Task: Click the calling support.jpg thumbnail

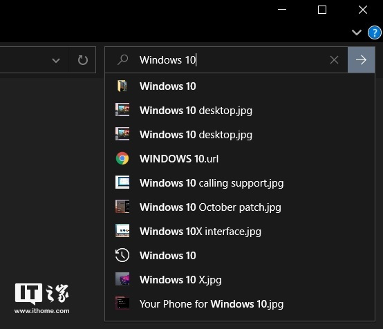Action: coord(122,182)
